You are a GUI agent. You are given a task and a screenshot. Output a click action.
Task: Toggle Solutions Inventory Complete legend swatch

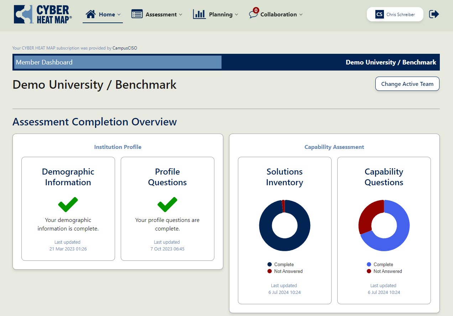(x=270, y=264)
